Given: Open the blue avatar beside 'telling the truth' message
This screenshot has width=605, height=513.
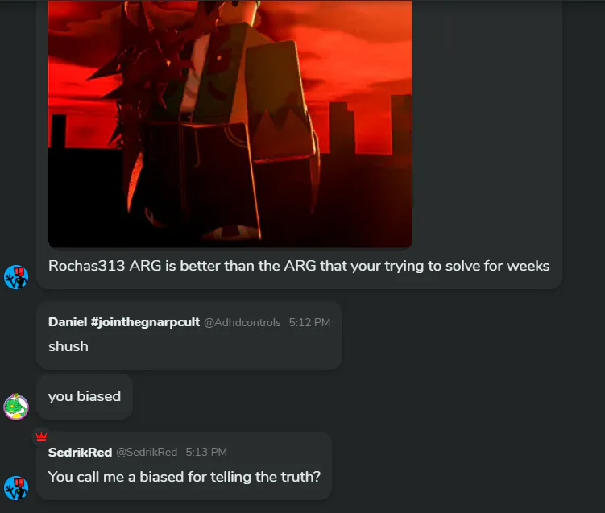Looking at the screenshot, I should 16,488.
